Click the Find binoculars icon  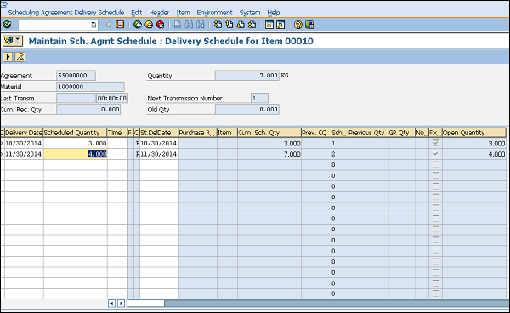point(189,25)
